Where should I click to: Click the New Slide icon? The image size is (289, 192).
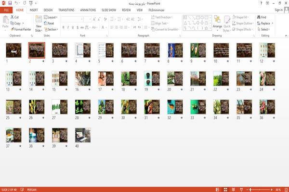coord(39,19)
